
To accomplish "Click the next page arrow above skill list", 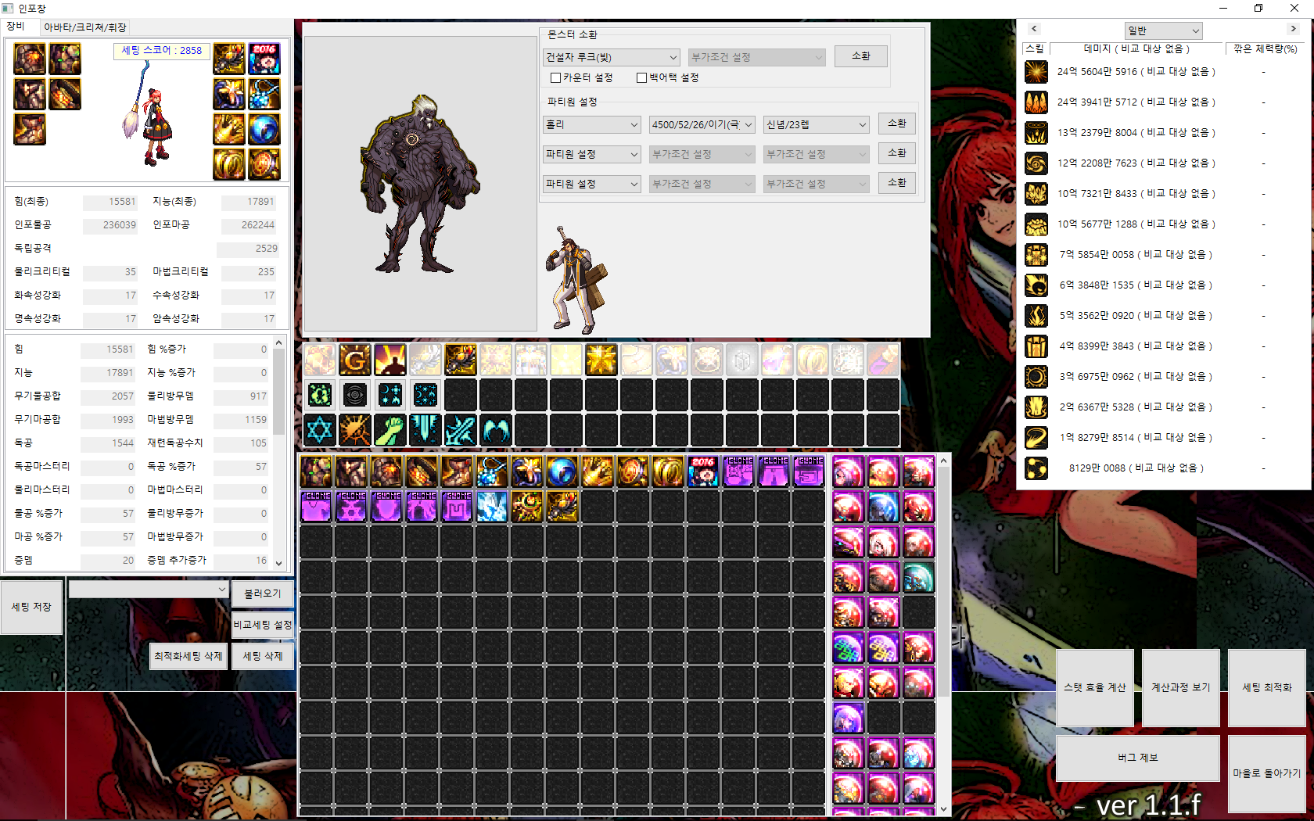I will 1293,29.
